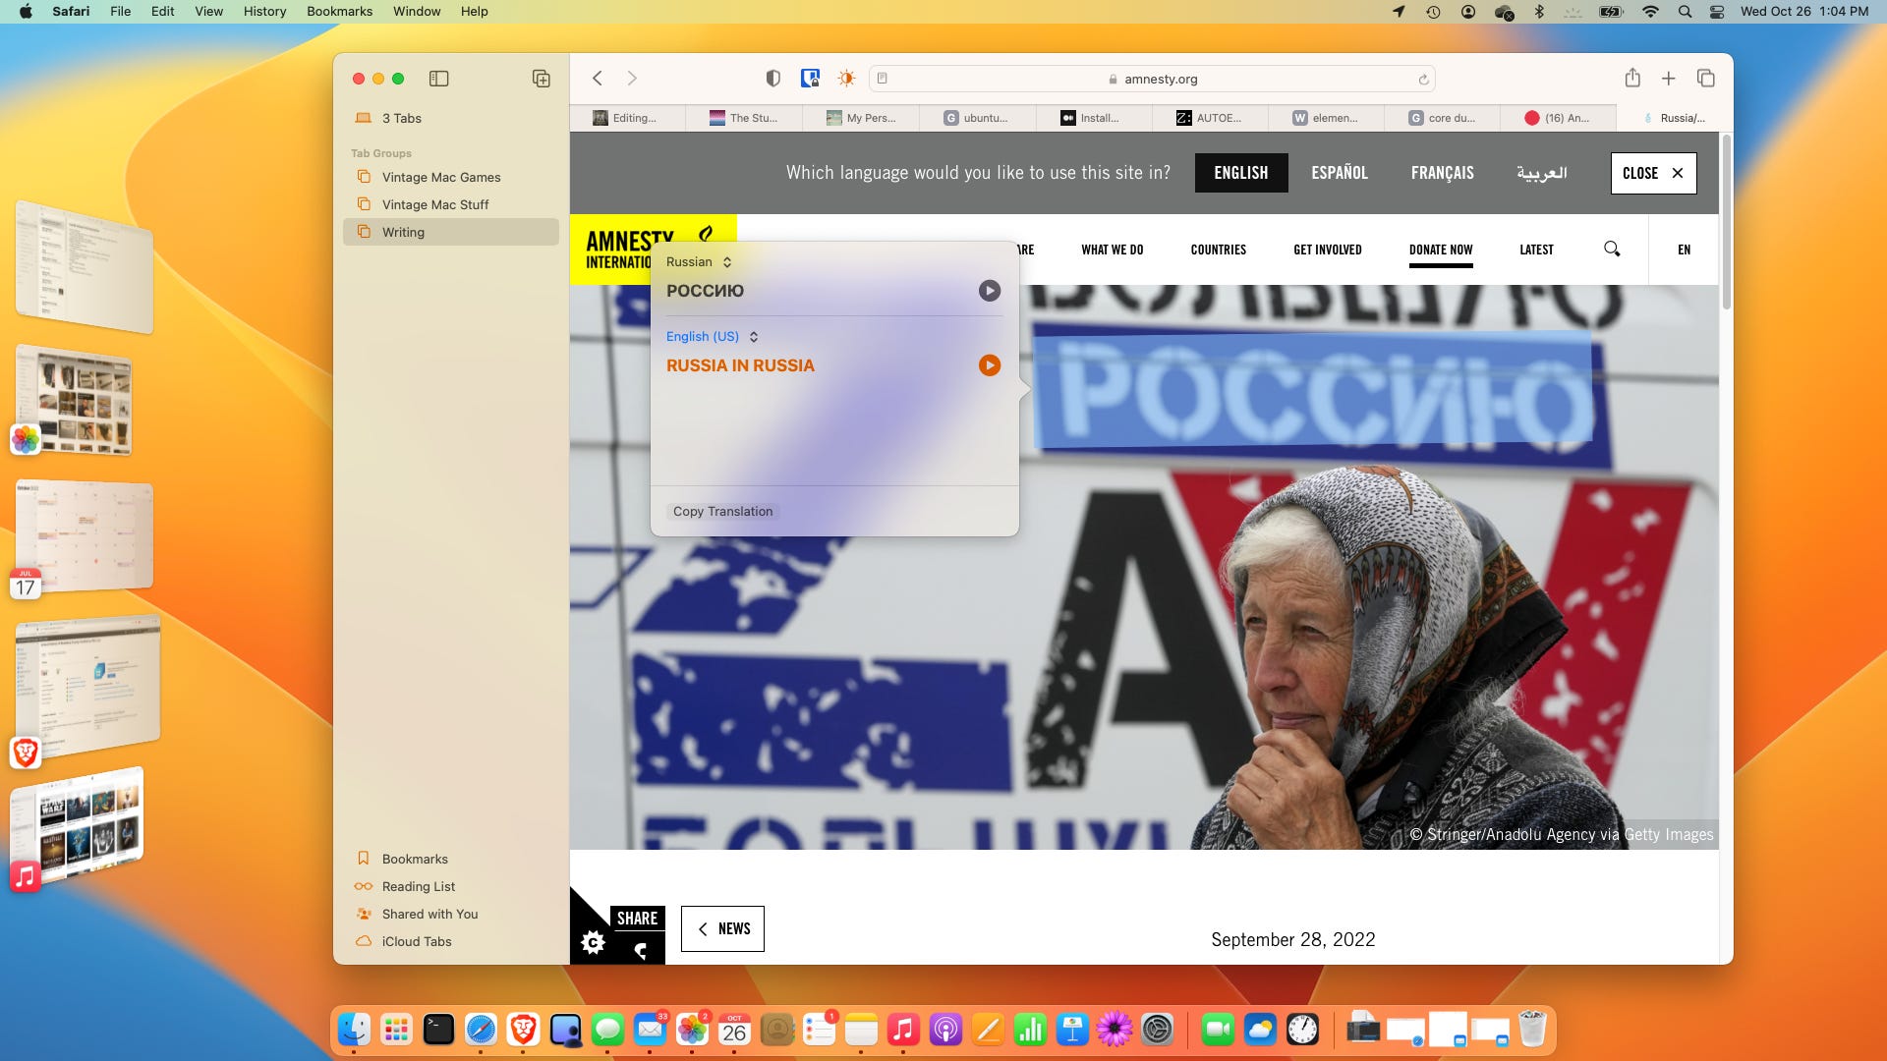Open Numbers from the Dock
Image resolution: width=1887 pixels, height=1061 pixels.
1030,1029
